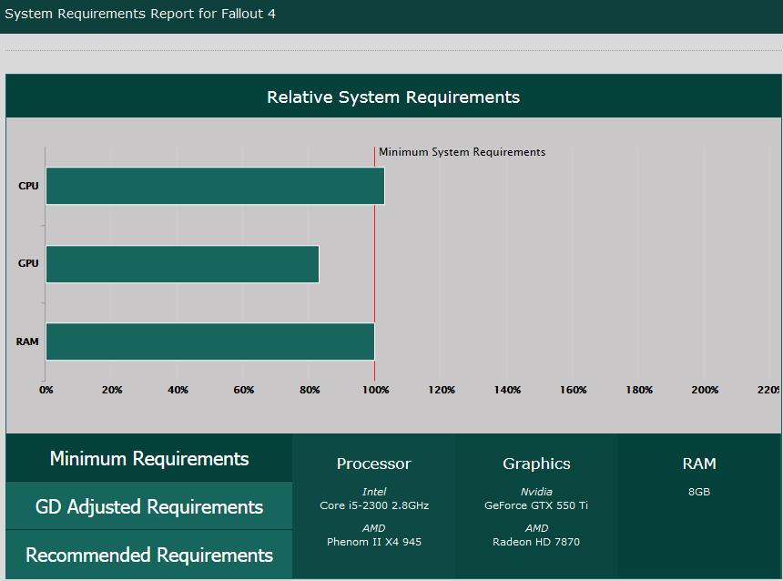The height and width of the screenshot is (581, 783).
Task: Click the GPU bar in chart
Action: 182,264
